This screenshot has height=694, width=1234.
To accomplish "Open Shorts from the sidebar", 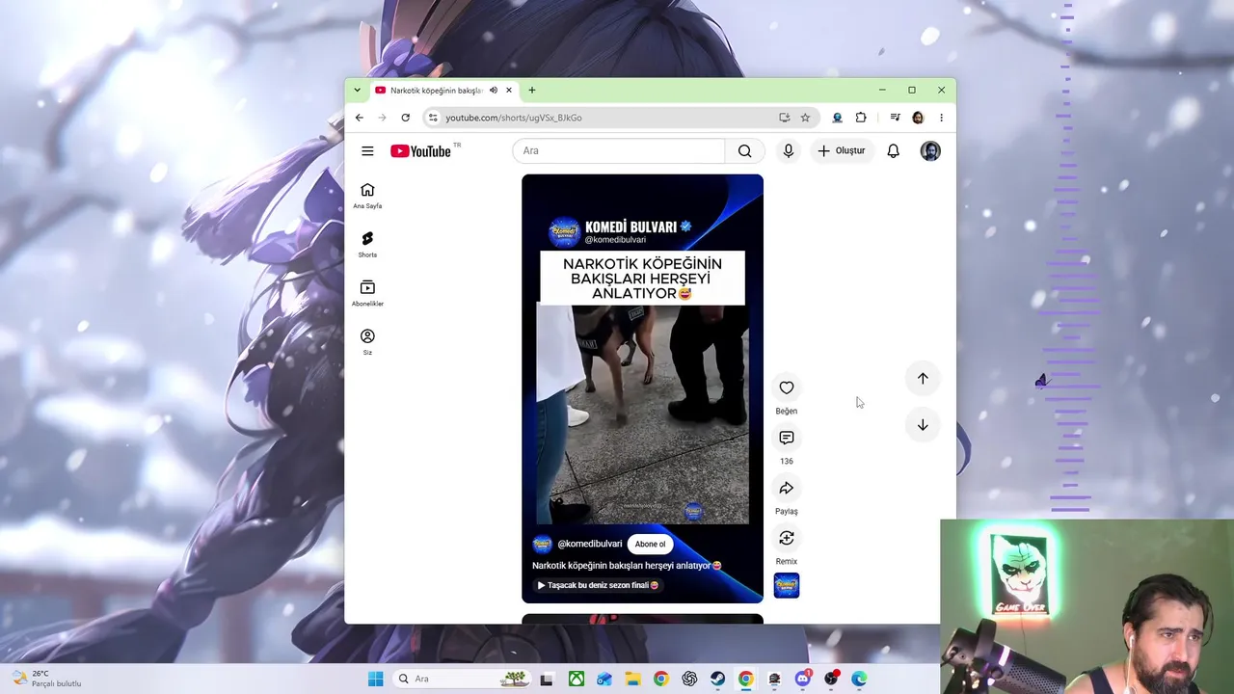I will click(x=367, y=245).
